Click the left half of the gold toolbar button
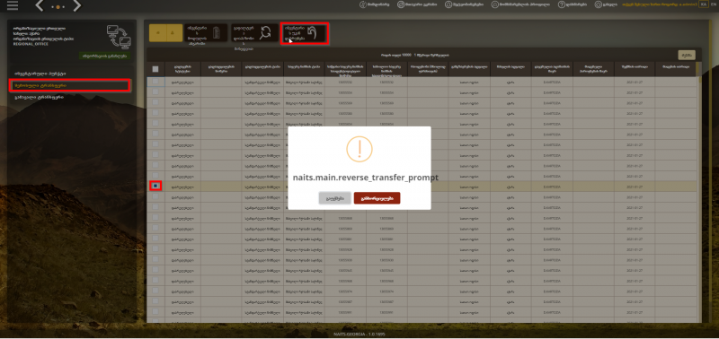This screenshot has width=719, height=339. pos(158,33)
